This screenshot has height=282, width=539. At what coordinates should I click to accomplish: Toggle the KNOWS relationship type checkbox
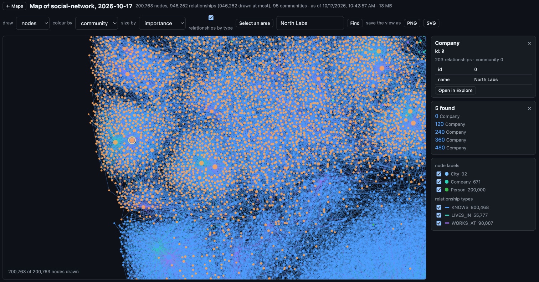pyautogui.click(x=439, y=207)
